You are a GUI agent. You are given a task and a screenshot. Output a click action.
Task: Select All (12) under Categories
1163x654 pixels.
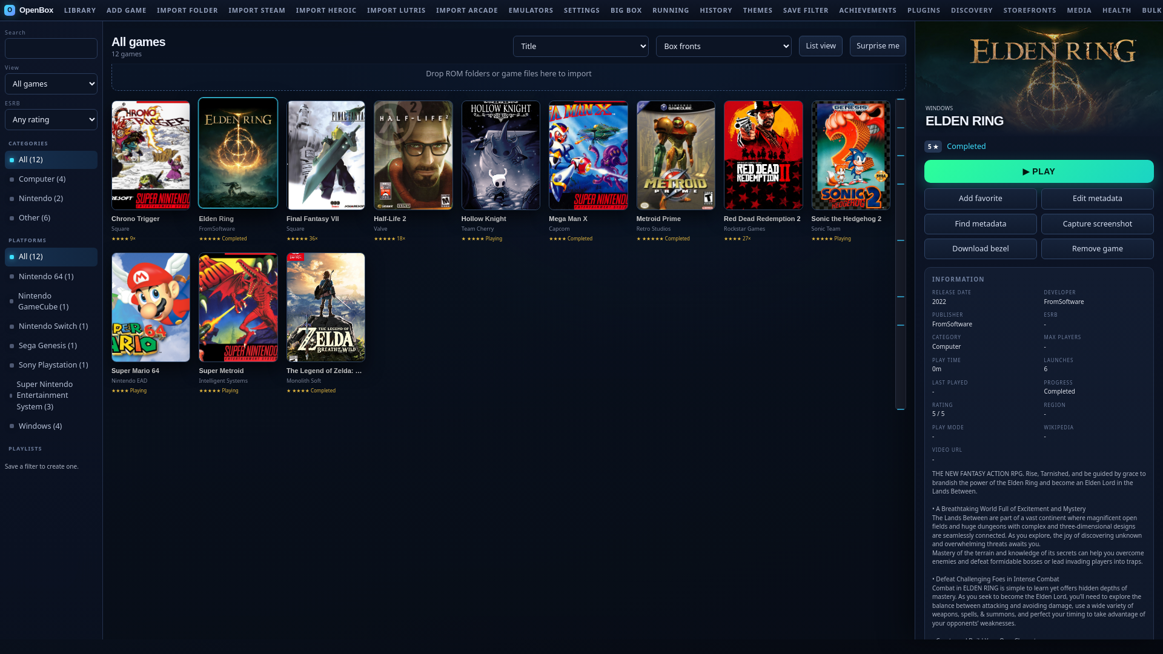tap(51, 160)
